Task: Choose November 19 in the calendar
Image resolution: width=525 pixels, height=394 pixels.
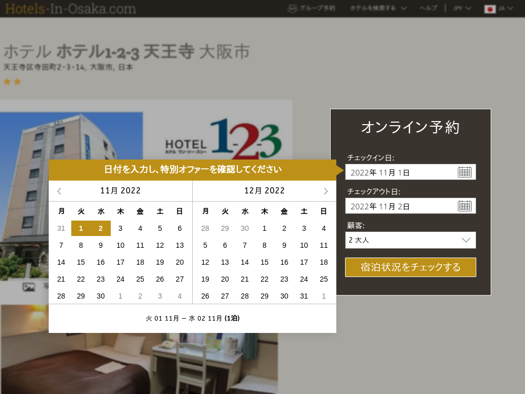Action: 160,262
